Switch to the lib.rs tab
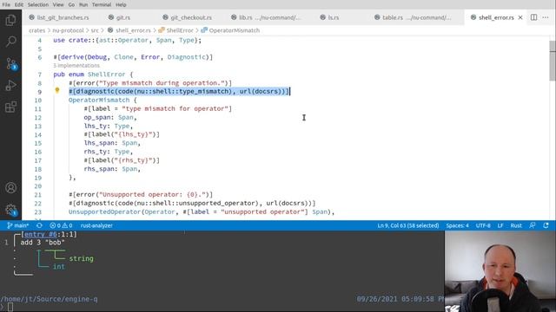556x312 pixels. (x=265, y=17)
